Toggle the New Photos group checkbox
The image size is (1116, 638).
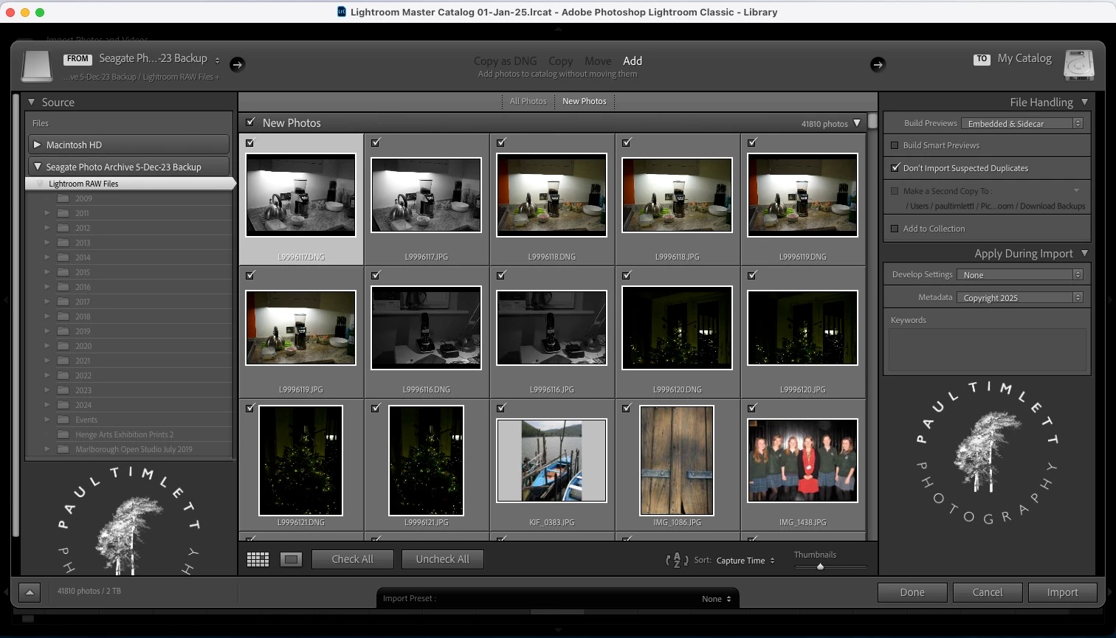pyautogui.click(x=250, y=122)
